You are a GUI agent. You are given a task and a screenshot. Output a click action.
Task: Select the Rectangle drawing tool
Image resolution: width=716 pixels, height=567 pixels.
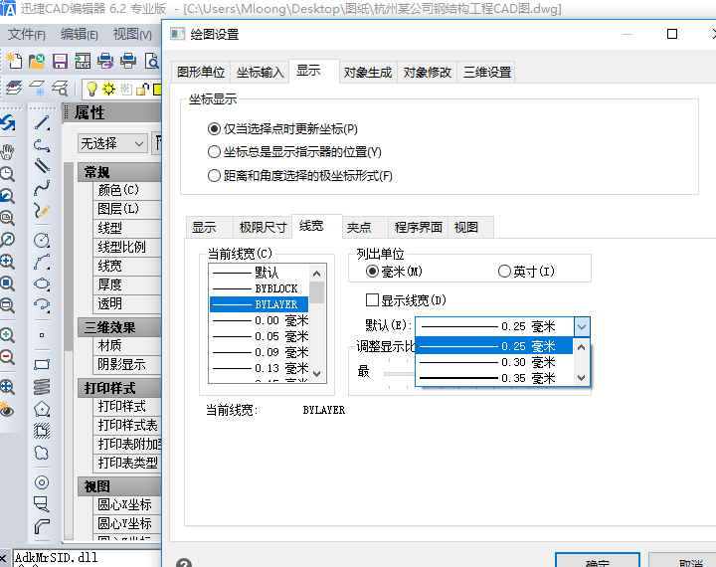42,364
